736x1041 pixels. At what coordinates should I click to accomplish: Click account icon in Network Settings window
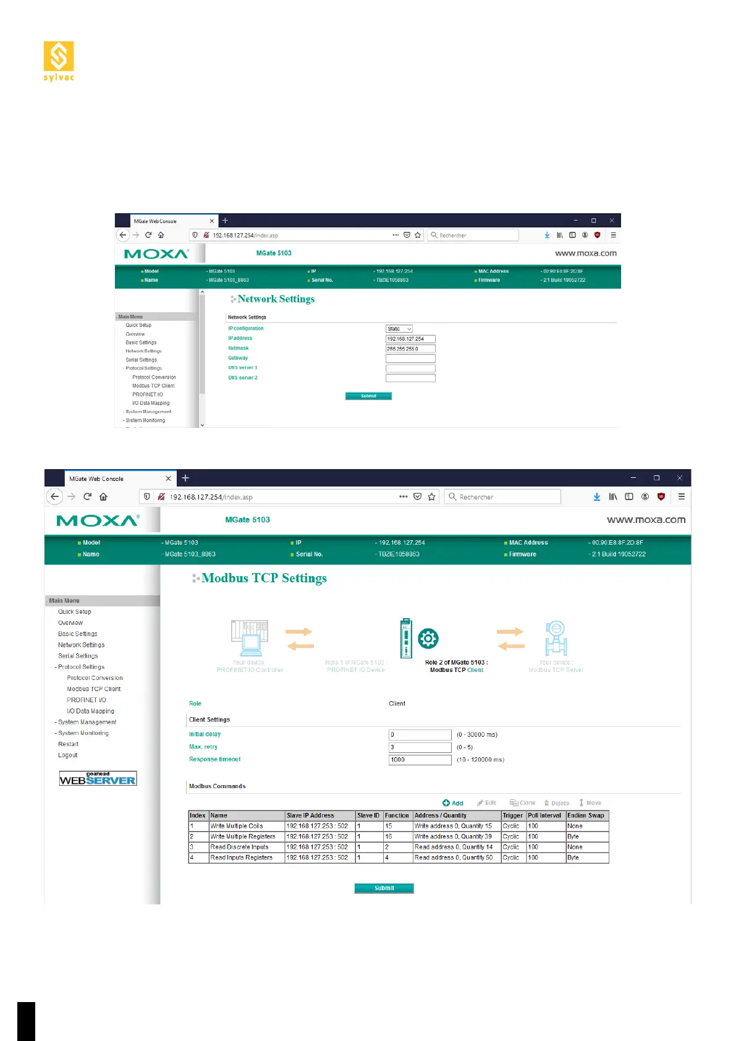(x=585, y=235)
